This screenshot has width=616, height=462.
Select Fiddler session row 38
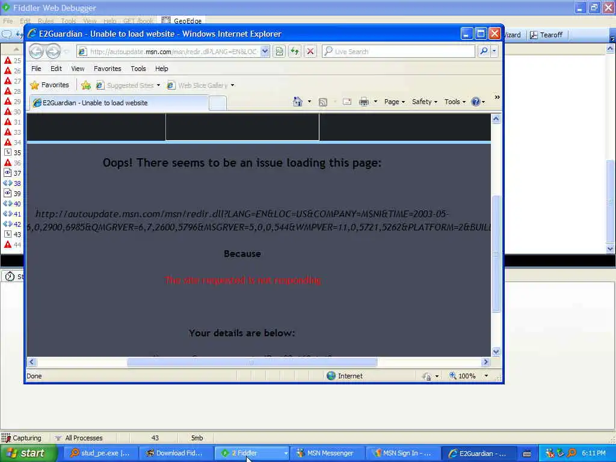pos(12,183)
